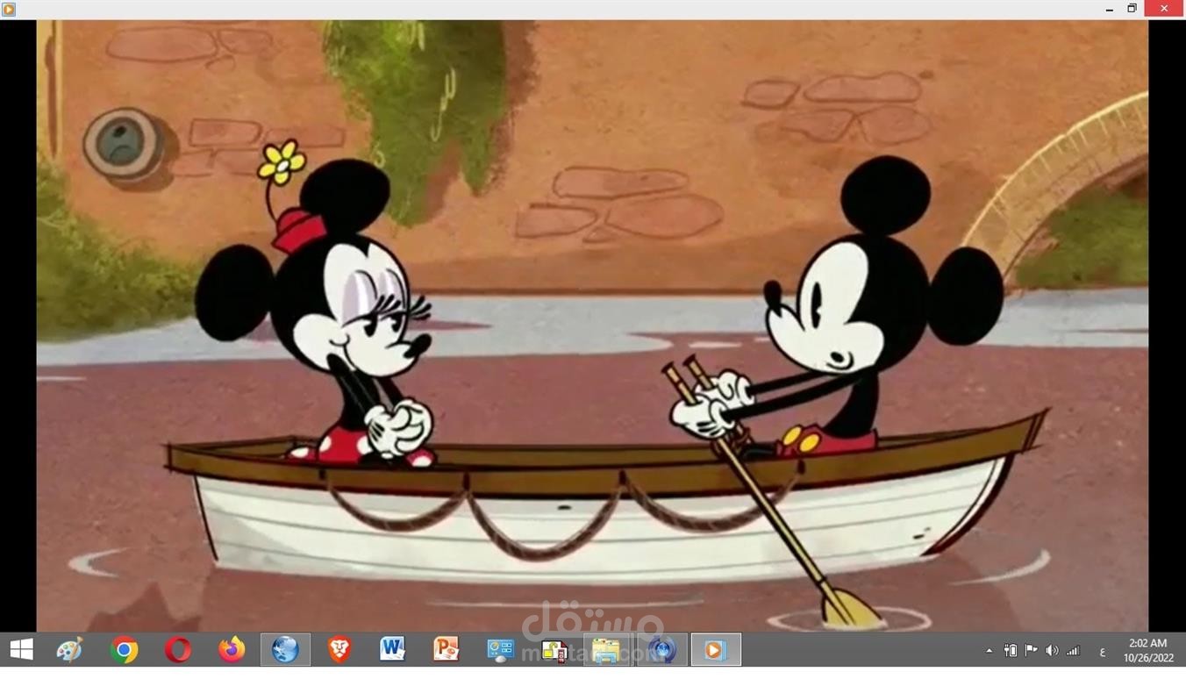Open PowerPoint from the taskbar
Viewport: 1186px width, 679px height.
tap(447, 650)
